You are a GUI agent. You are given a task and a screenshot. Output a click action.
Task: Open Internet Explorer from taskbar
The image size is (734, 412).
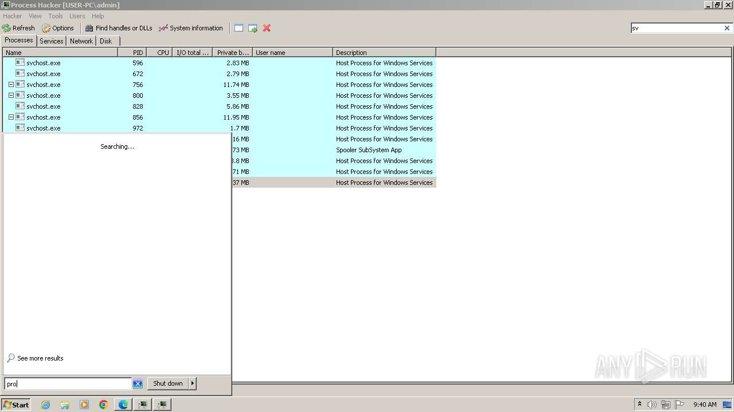click(x=46, y=405)
